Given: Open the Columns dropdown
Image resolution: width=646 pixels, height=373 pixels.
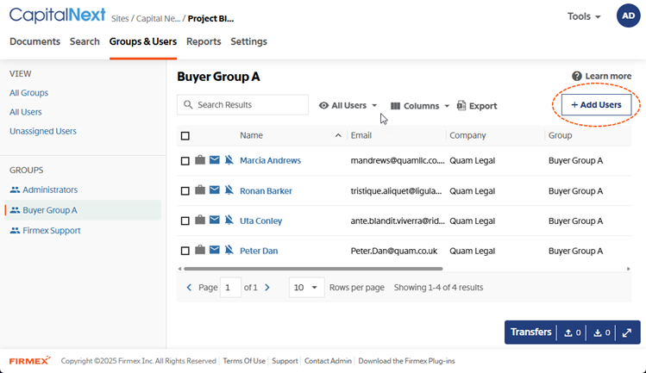Looking at the screenshot, I should click(420, 106).
